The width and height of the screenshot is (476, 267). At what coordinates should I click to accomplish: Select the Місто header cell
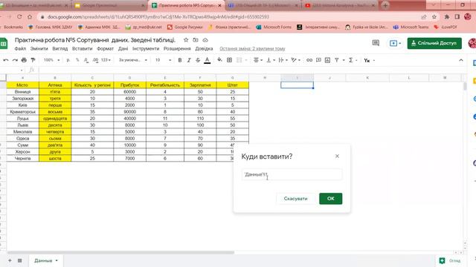coord(22,85)
